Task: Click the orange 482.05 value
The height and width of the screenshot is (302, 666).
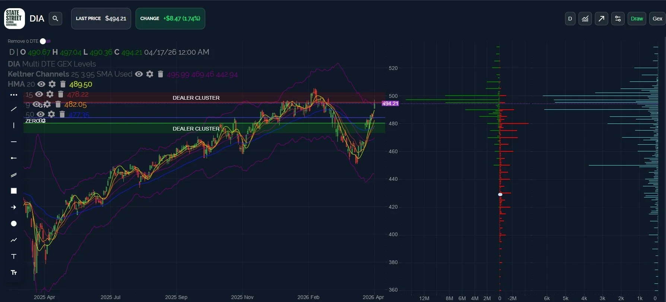Action: click(x=76, y=105)
